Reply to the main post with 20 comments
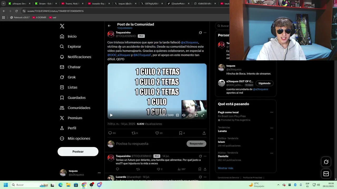Screen dimensions: 337x189 coord(112,133)
